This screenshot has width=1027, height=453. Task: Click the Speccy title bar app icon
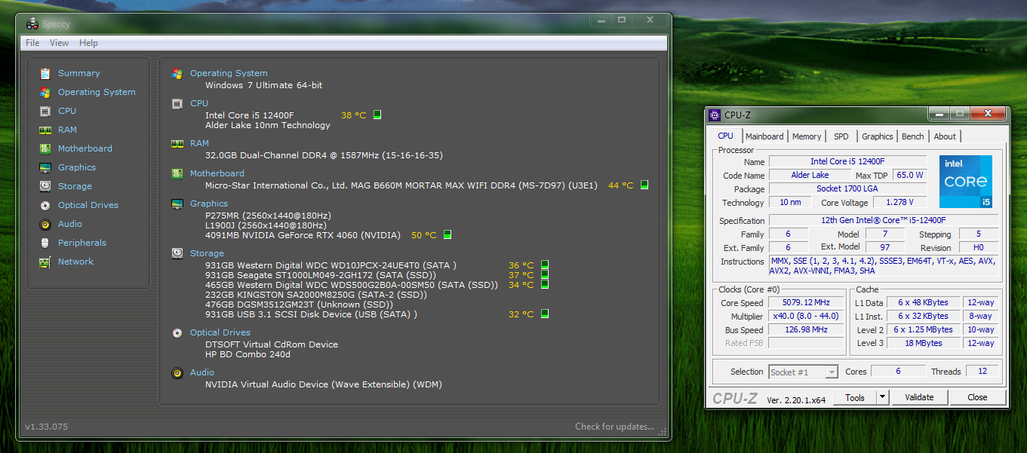(32, 25)
